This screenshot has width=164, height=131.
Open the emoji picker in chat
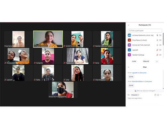158,95
